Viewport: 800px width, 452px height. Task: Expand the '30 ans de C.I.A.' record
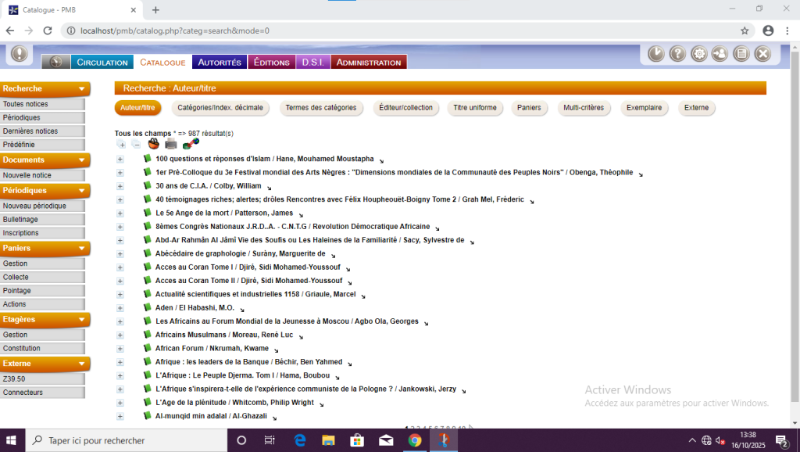coord(120,186)
